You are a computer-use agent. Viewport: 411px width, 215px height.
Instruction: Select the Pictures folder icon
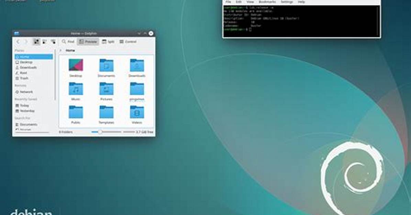pyautogui.click(x=106, y=89)
